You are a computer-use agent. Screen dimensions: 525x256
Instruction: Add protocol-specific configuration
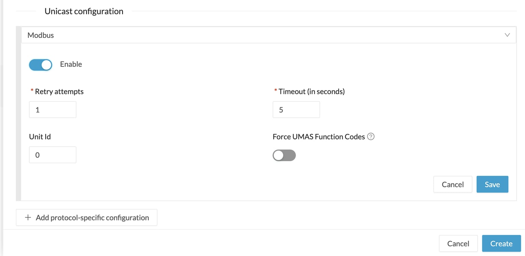point(86,217)
